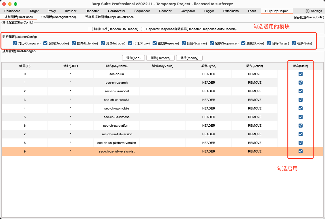Click the sec-ch-ua-platform-version key name cell
Viewport: 325px width, 219px height.
[x=117, y=143]
